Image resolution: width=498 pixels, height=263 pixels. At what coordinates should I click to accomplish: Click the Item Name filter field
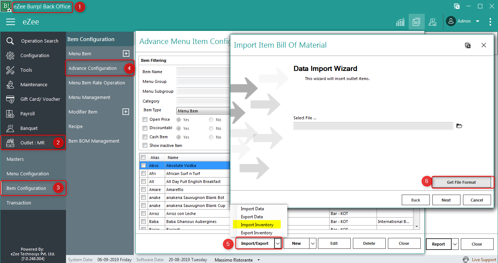click(x=203, y=72)
